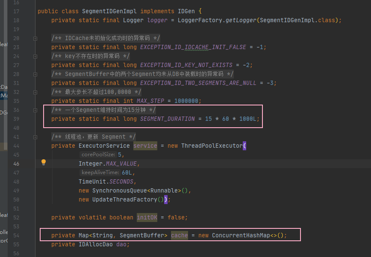Expand folded comment at line 24
Image resolution: width=371 pixels, height=257 pixels.
[35, 56]
